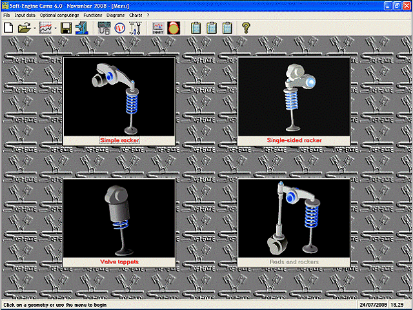Click the status bar hint text
Image resolution: width=413 pixels, height=310 pixels.
tap(55, 305)
